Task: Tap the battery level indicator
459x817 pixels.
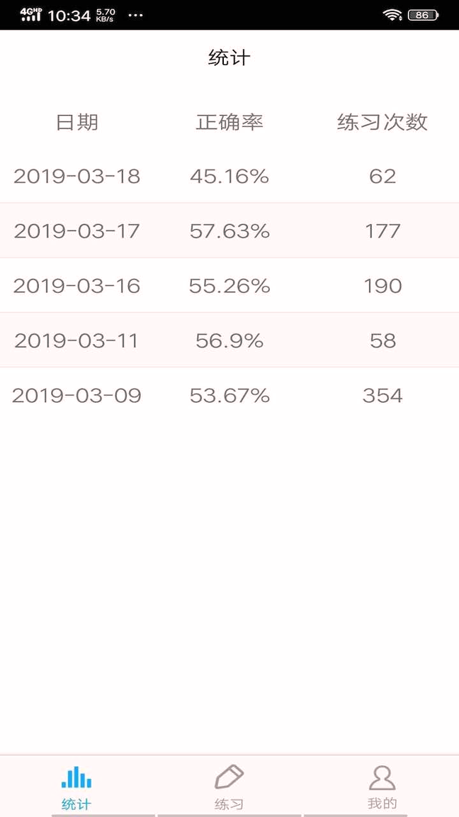Action: point(423,15)
